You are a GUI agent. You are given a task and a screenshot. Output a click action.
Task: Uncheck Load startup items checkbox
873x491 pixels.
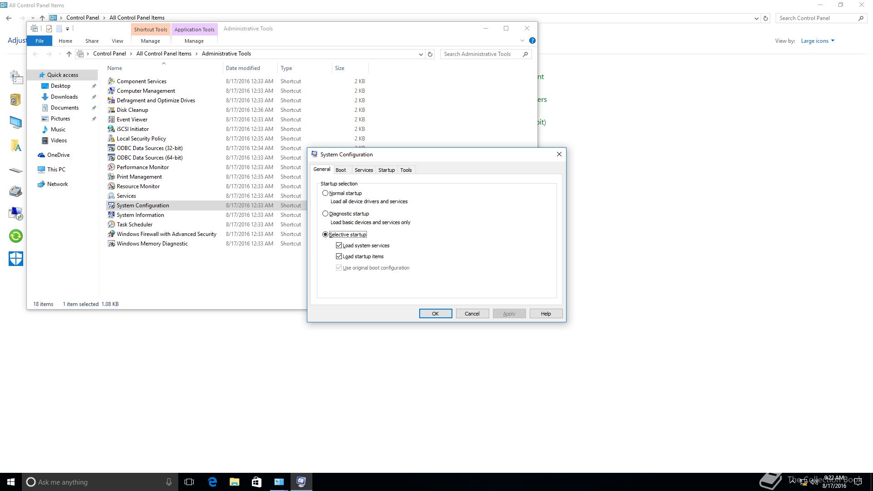(x=339, y=256)
